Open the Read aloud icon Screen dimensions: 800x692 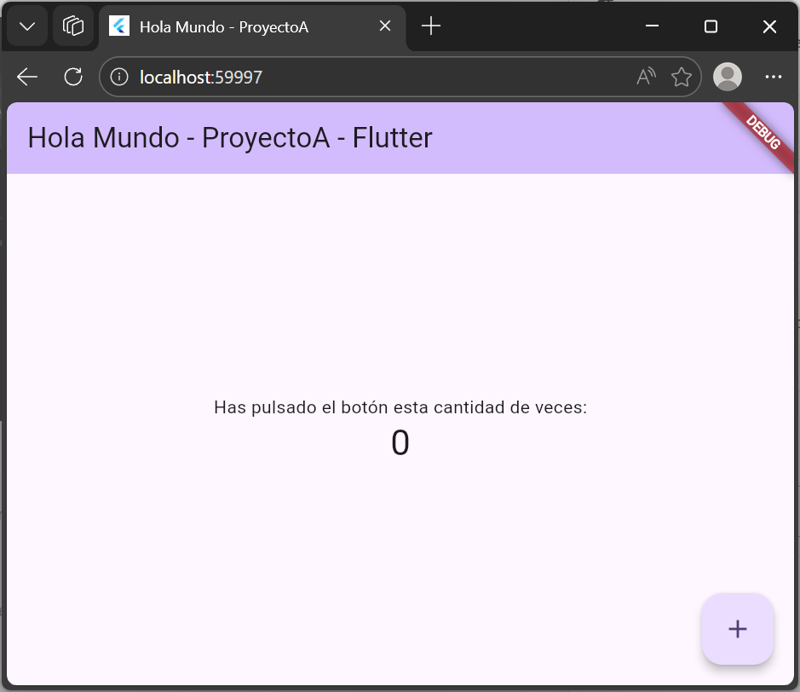647,77
